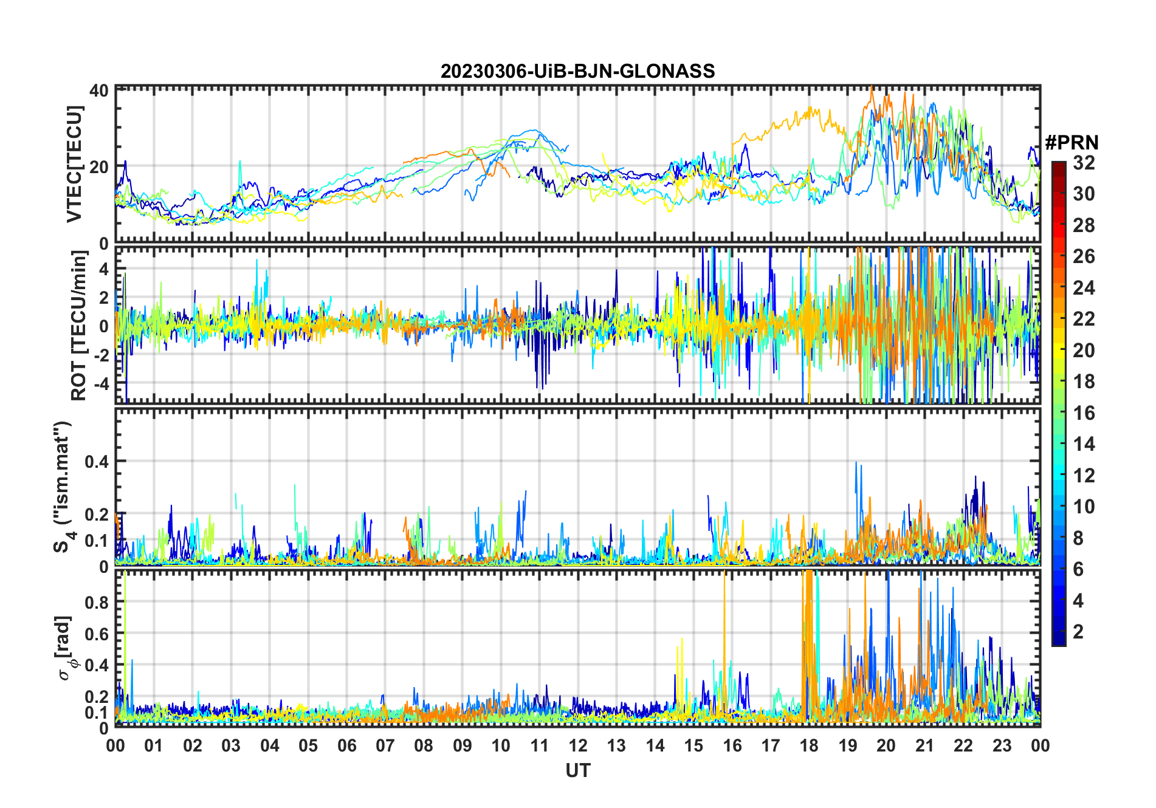Click the 23 hour tick on UT axis
The image size is (1156, 808).
[1002, 745]
